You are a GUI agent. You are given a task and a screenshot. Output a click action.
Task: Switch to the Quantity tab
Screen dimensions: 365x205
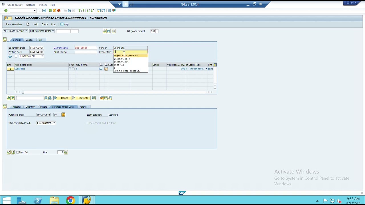30,107
